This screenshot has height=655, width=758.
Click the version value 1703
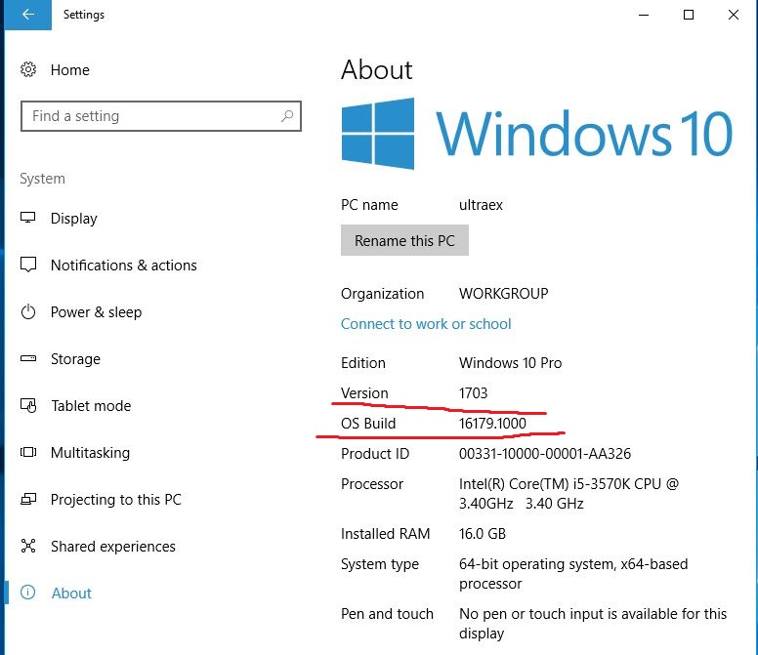474,393
